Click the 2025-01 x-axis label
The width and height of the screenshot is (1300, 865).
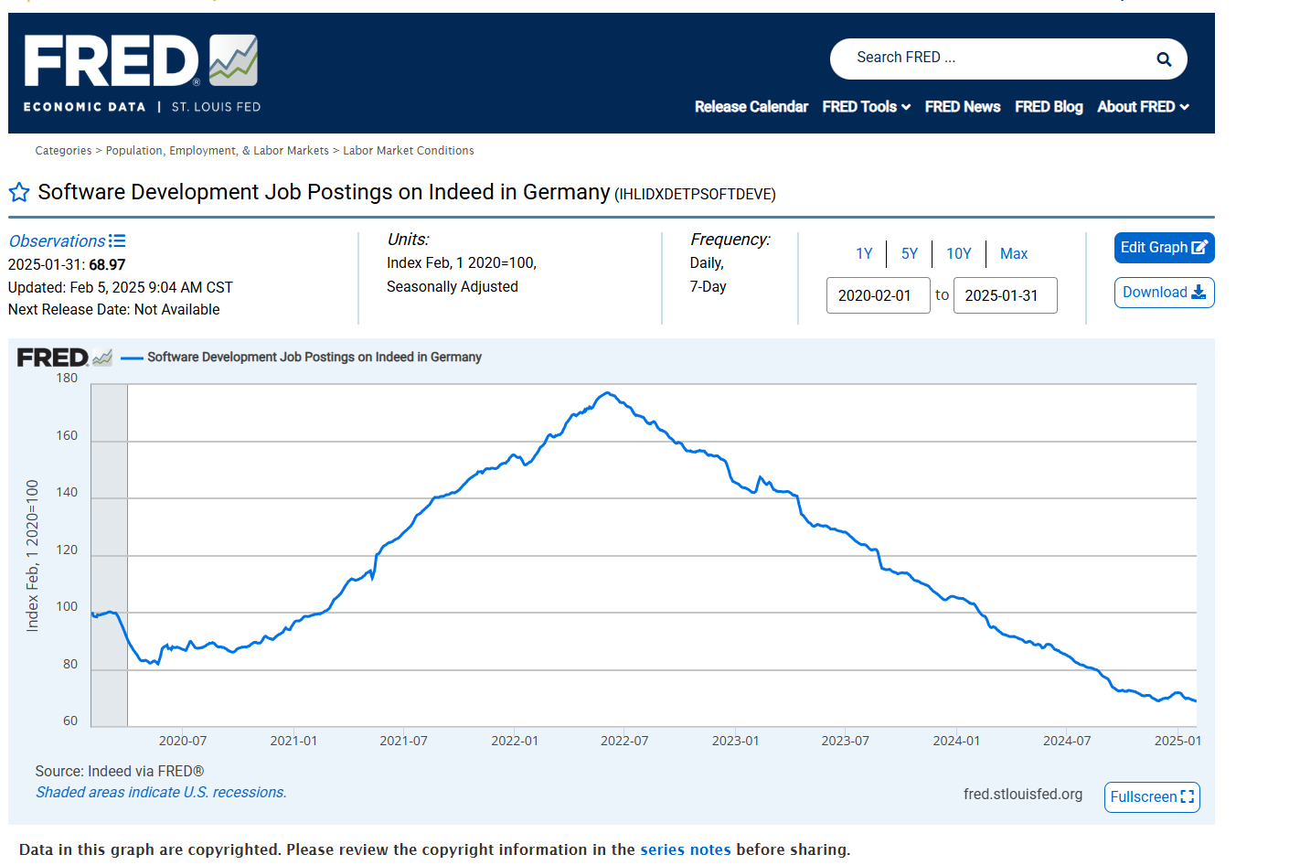click(x=1177, y=741)
